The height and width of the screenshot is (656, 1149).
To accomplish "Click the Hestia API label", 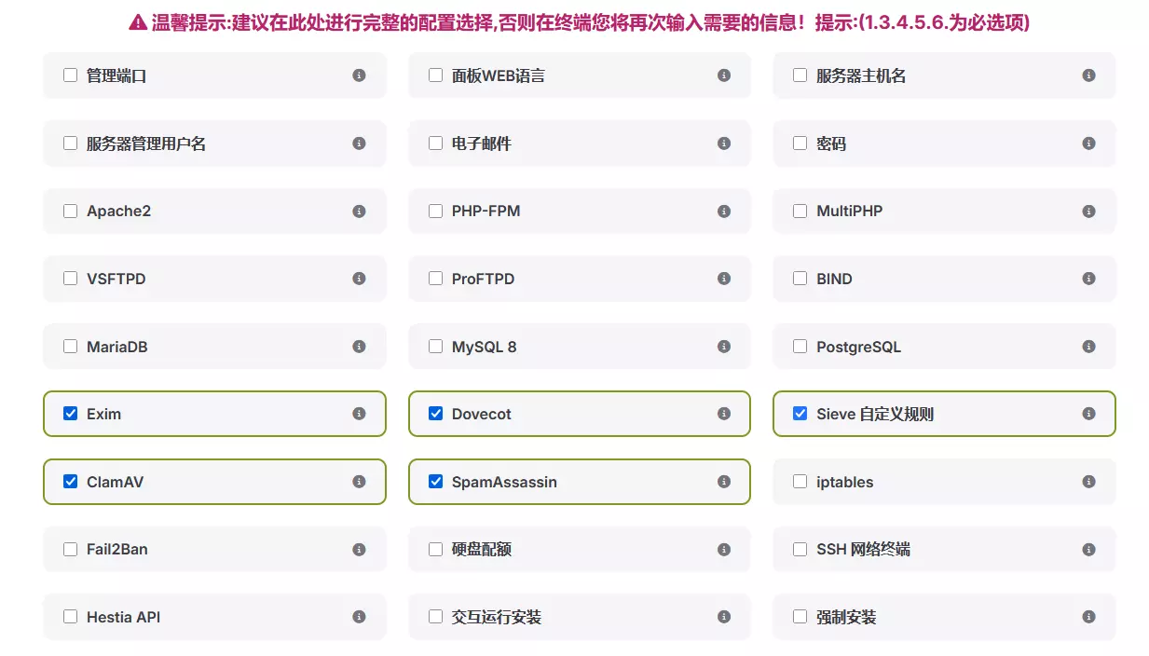I will 123,617.
